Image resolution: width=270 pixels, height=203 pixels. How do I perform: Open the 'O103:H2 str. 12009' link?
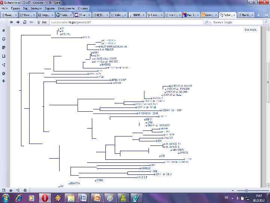click(x=148, y=114)
